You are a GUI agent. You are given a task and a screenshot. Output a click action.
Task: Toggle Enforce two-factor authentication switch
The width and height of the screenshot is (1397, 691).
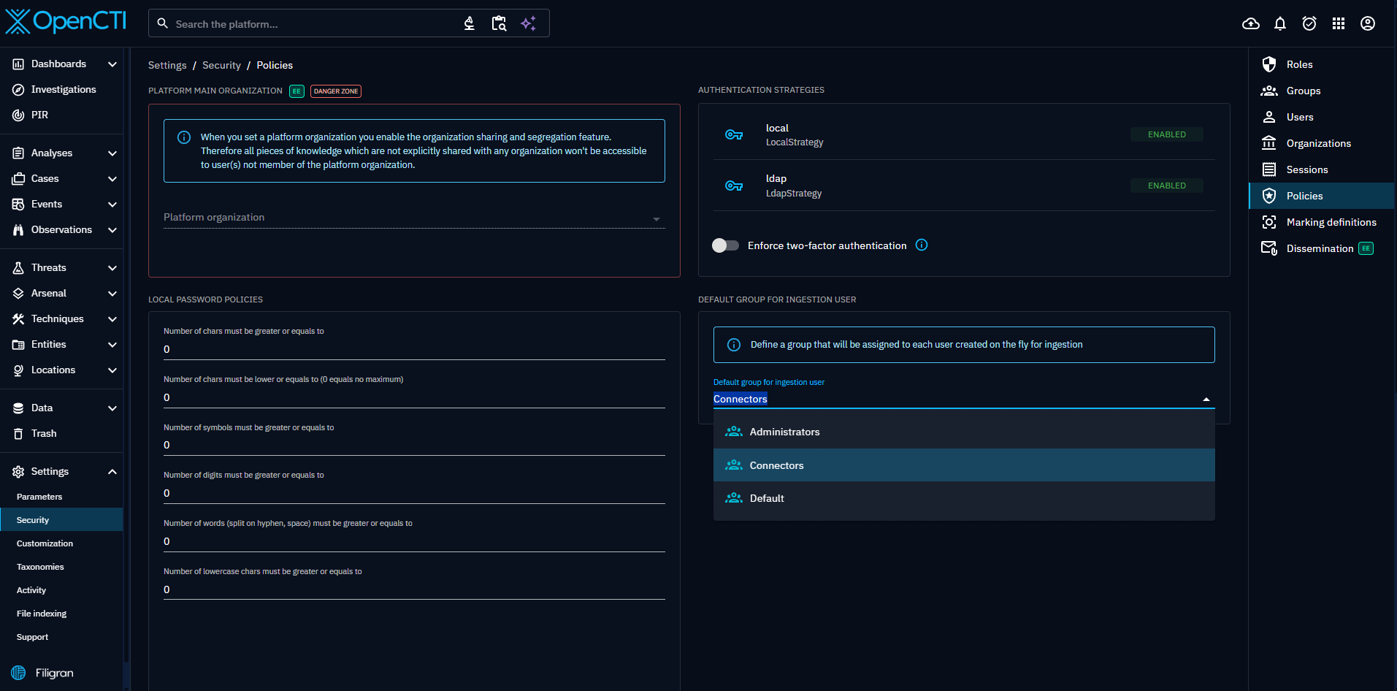[725, 245]
